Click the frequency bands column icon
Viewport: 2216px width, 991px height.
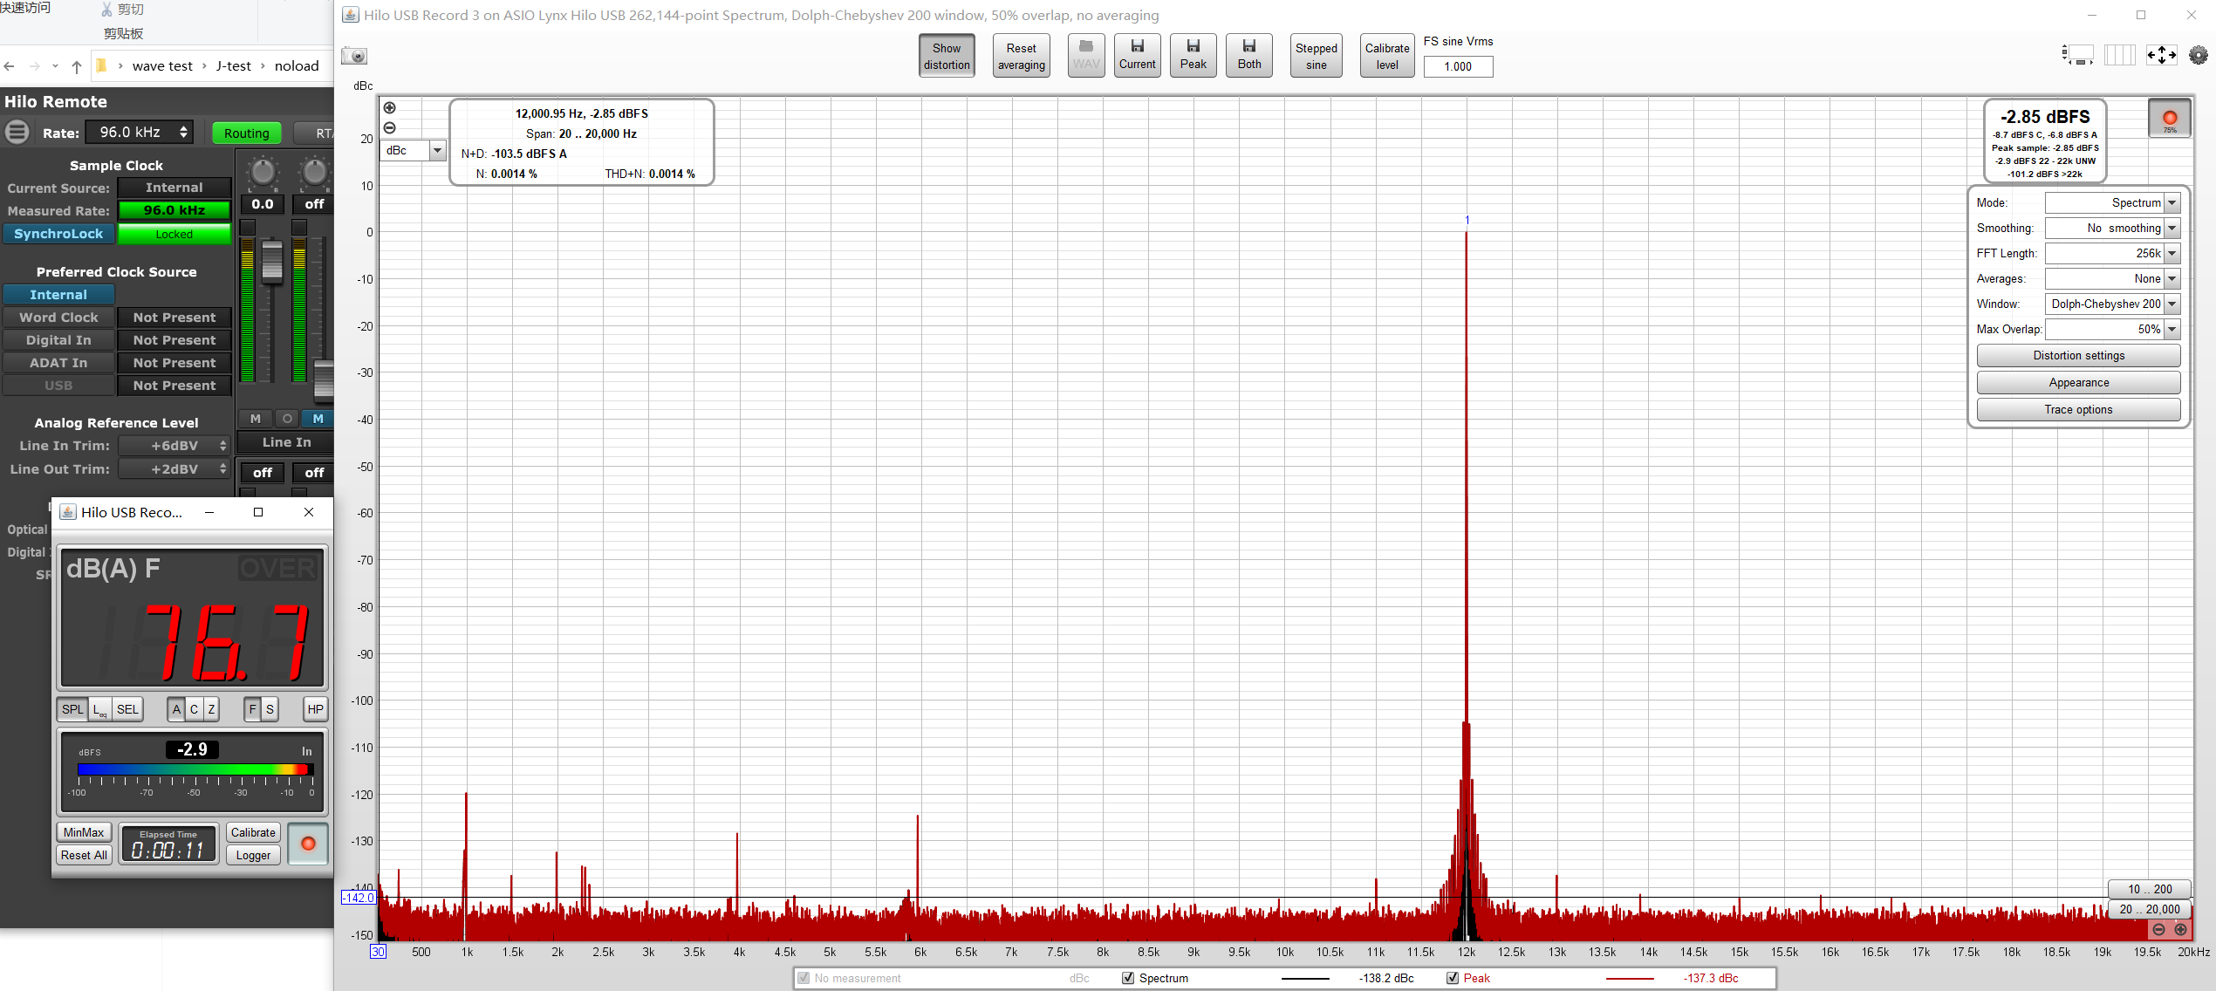[x=2120, y=56]
